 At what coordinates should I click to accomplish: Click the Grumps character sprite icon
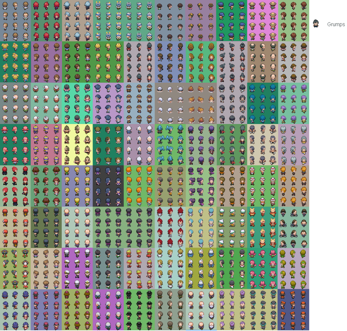point(316,24)
